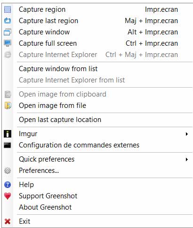Image resolution: width=193 pixels, height=228 pixels.
Task: Click the Capture last region icon
Action: tap(8, 21)
